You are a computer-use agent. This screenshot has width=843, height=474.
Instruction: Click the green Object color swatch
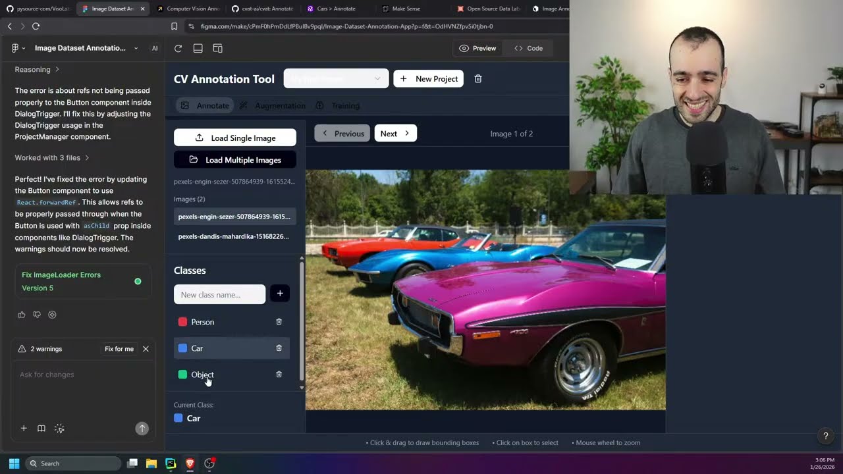pos(182,375)
